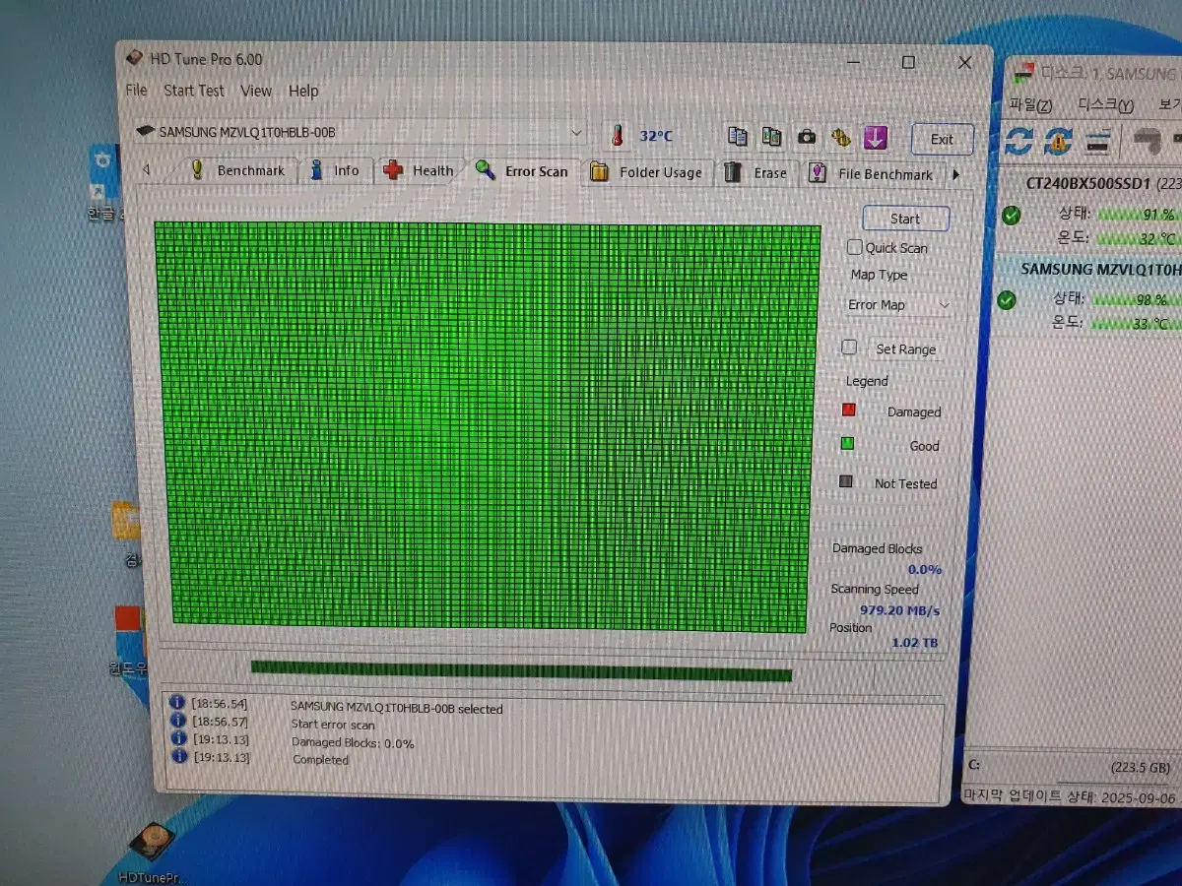Click the green error map grid
The image size is (1182, 886).
coord(489,425)
